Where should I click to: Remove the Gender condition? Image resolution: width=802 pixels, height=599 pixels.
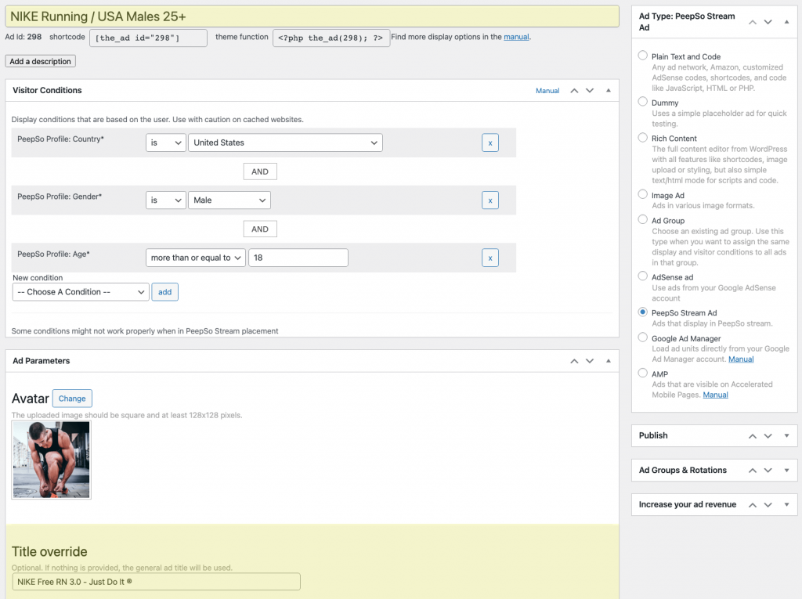(490, 200)
